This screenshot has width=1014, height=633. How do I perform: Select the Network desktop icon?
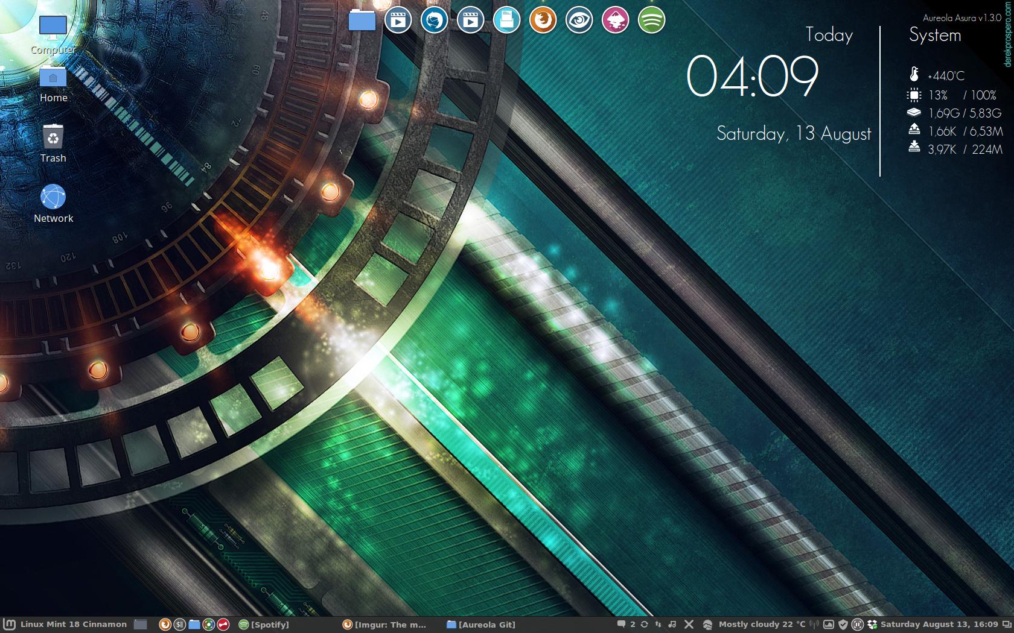pyautogui.click(x=53, y=204)
